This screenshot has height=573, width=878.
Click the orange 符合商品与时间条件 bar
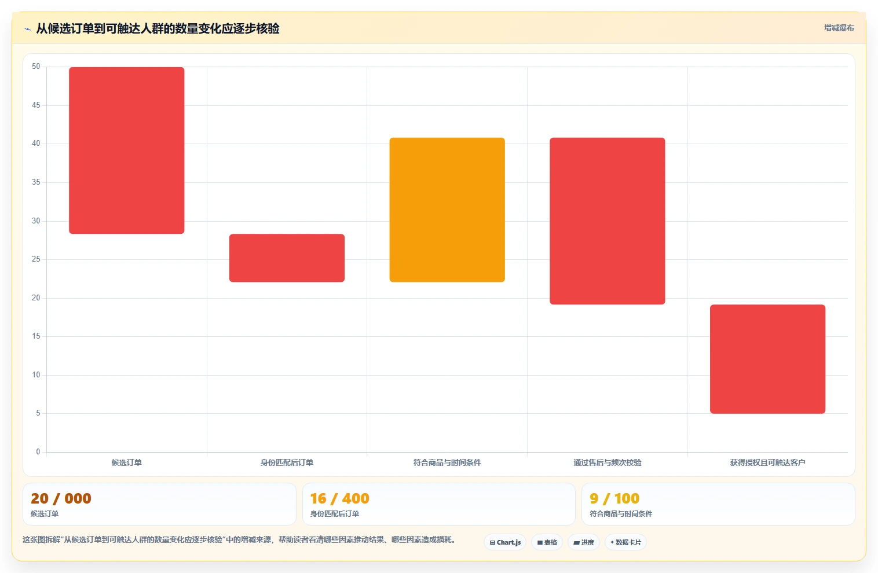(447, 210)
